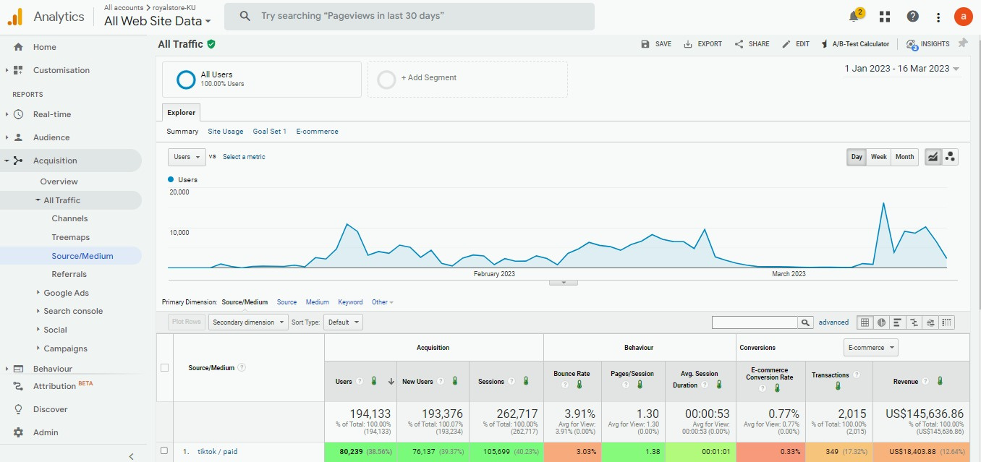Open Admin settings gear
This screenshot has height=462, width=981.
pyautogui.click(x=46, y=432)
